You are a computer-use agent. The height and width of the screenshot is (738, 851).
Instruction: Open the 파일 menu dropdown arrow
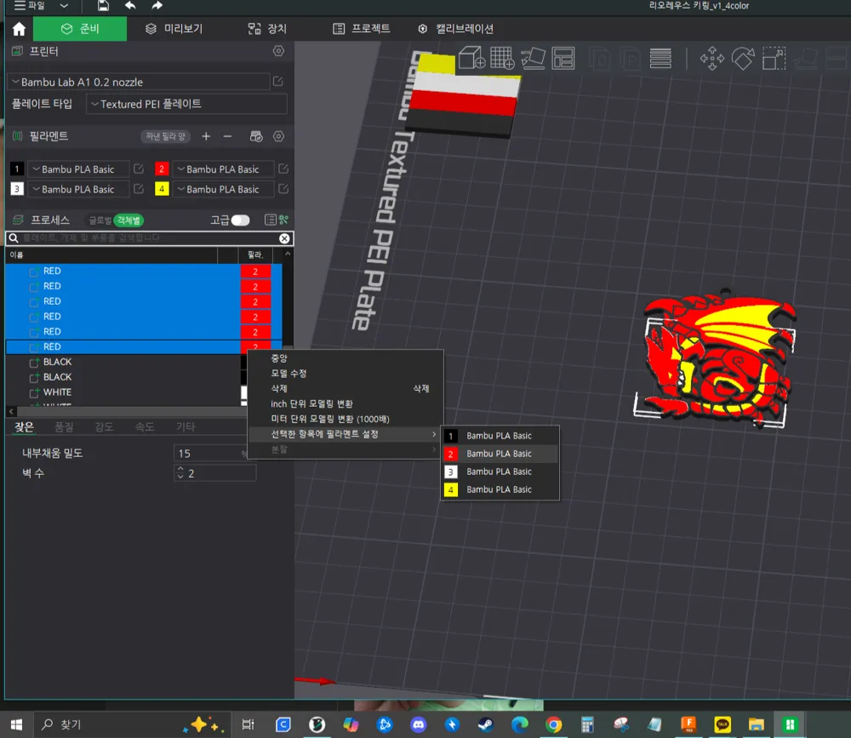pos(64,5)
